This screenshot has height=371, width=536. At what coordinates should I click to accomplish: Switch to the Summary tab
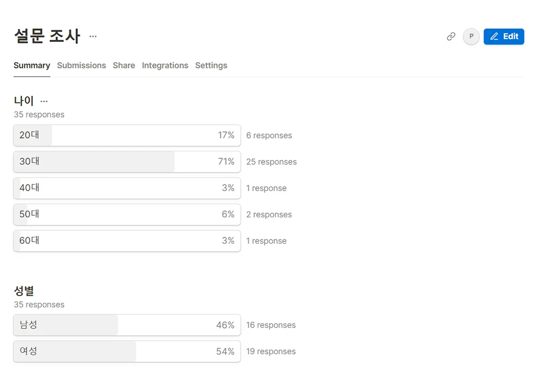pyautogui.click(x=32, y=66)
